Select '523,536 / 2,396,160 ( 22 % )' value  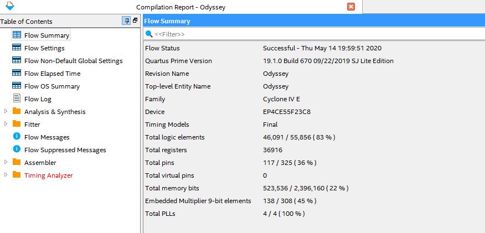[x=306, y=188]
